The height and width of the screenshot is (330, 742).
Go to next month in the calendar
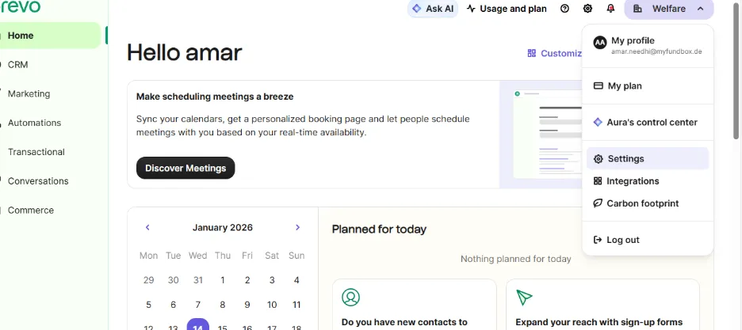[x=297, y=228]
